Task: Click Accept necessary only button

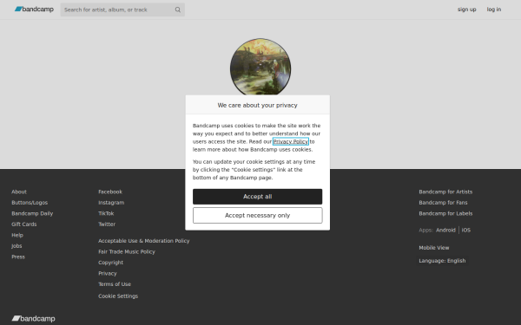Action: (x=258, y=216)
